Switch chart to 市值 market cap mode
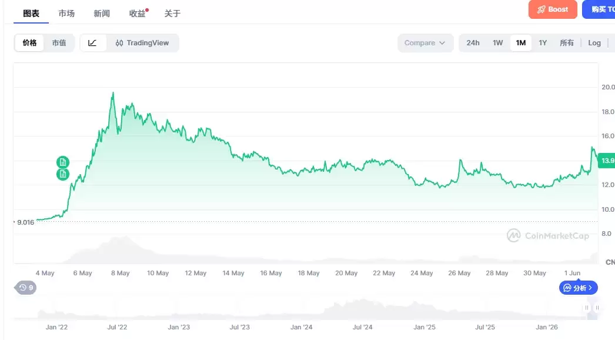 pos(59,43)
